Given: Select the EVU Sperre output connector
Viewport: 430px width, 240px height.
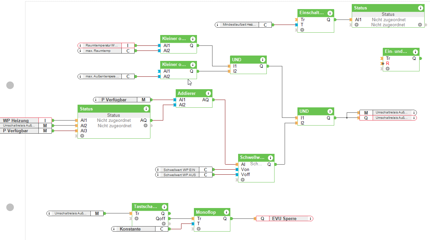Looking at the screenshot, I should (x=284, y=218).
